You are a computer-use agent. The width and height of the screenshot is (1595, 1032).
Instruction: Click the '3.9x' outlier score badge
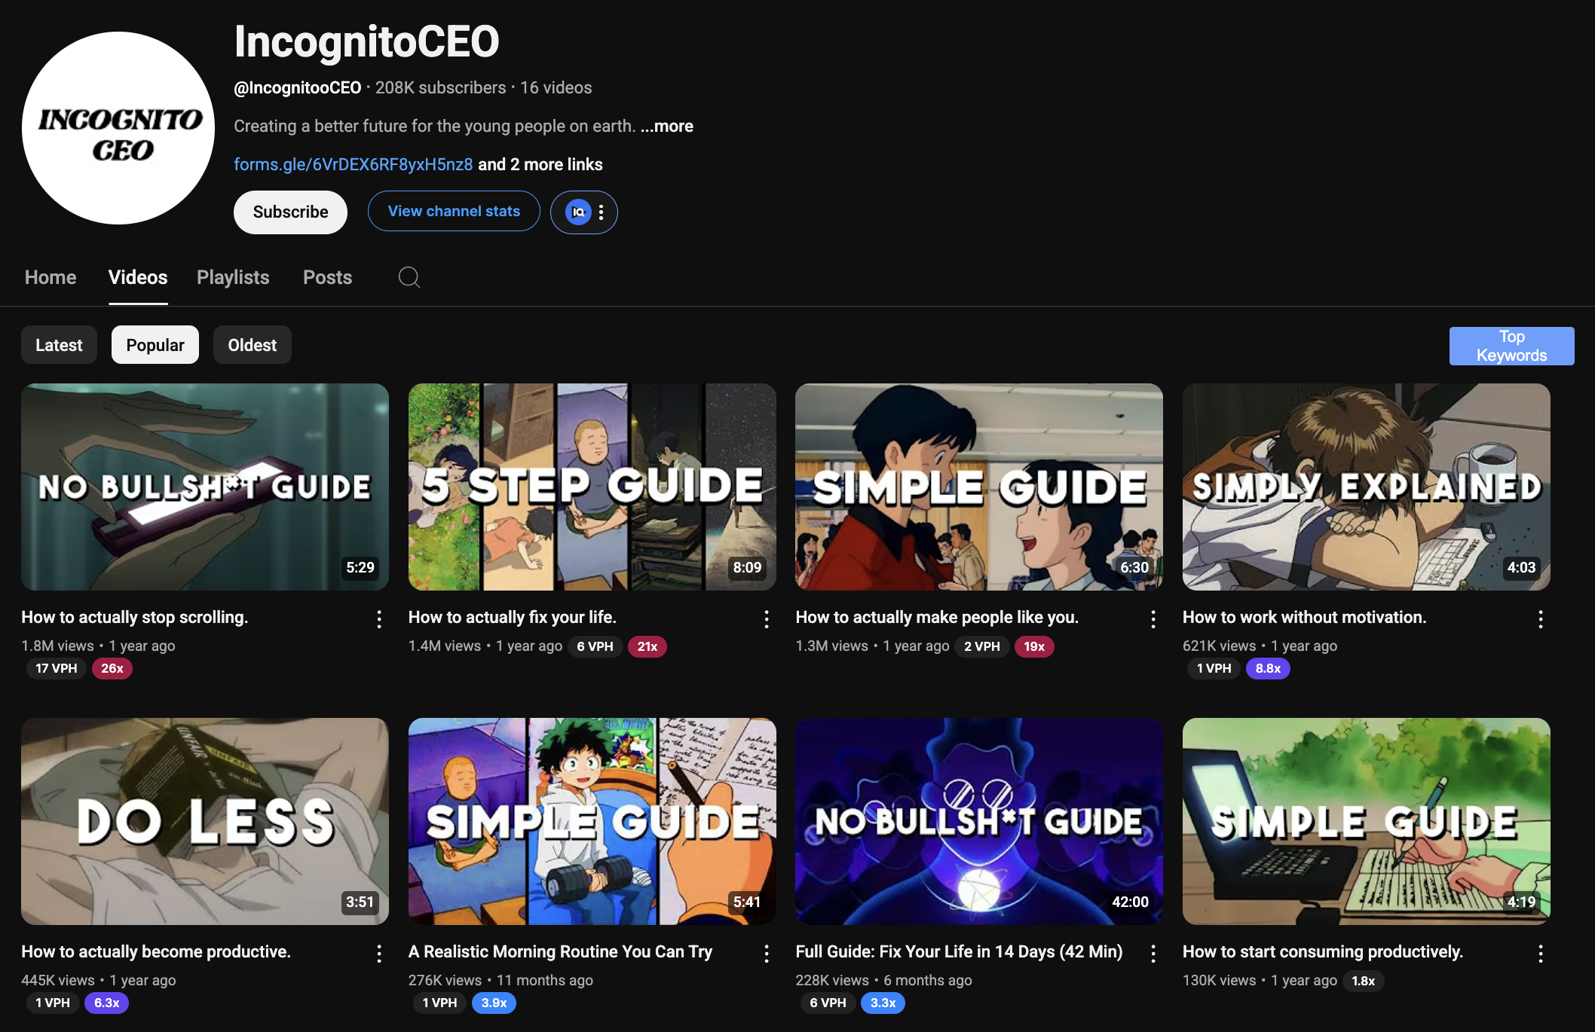tap(494, 1003)
